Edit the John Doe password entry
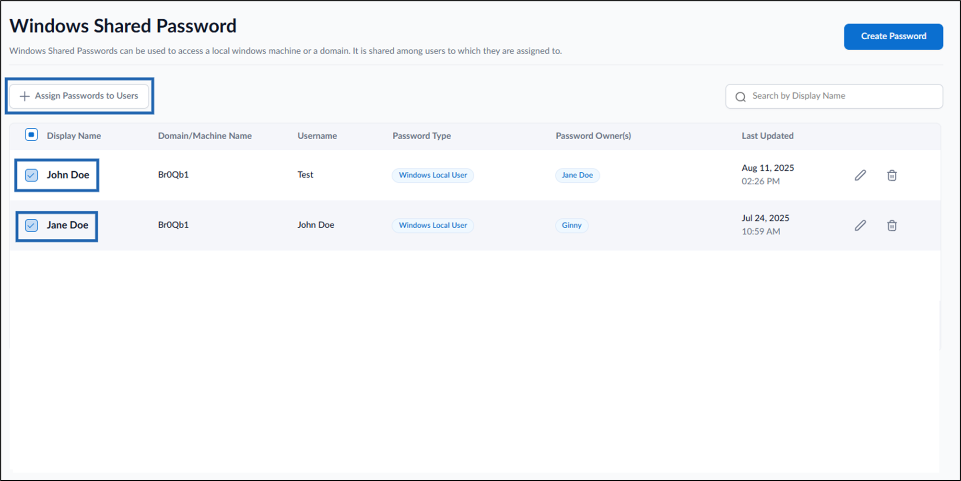This screenshot has height=481, width=961. (860, 175)
